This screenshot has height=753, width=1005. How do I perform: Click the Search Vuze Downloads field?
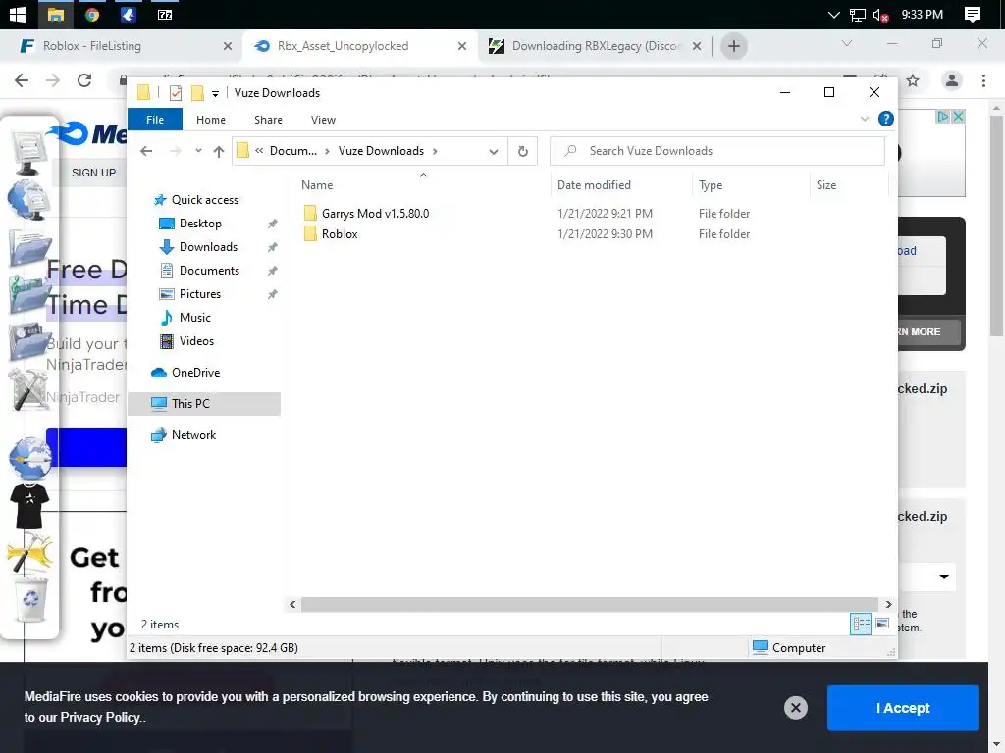click(717, 151)
